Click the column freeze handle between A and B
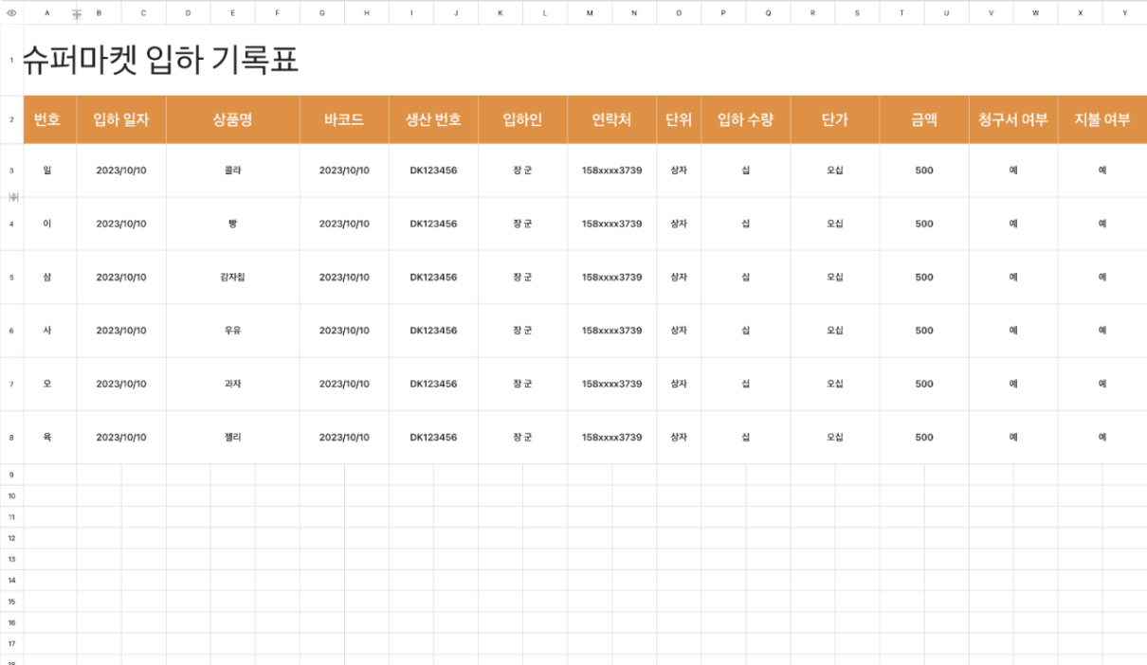This screenshot has height=665, width=1147. [77, 13]
